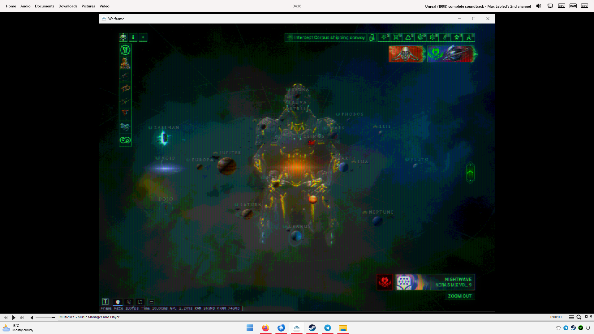Click the CPU monitor icon in top panel
This screenshot has height=334, width=594.
coord(562,6)
